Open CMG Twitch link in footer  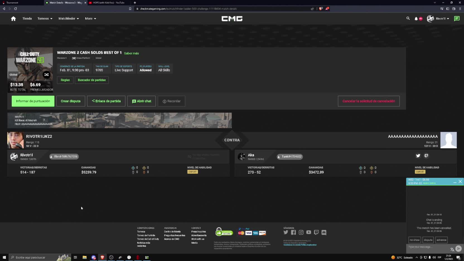pos(316,232)
